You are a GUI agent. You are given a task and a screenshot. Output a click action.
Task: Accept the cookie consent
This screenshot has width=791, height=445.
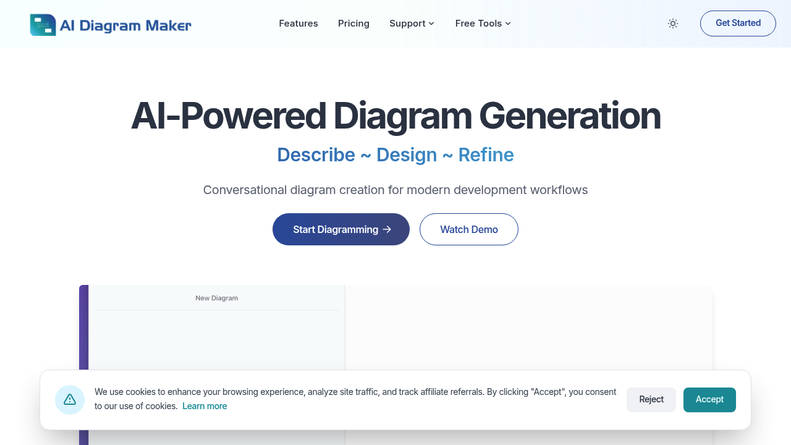[709, 399]
